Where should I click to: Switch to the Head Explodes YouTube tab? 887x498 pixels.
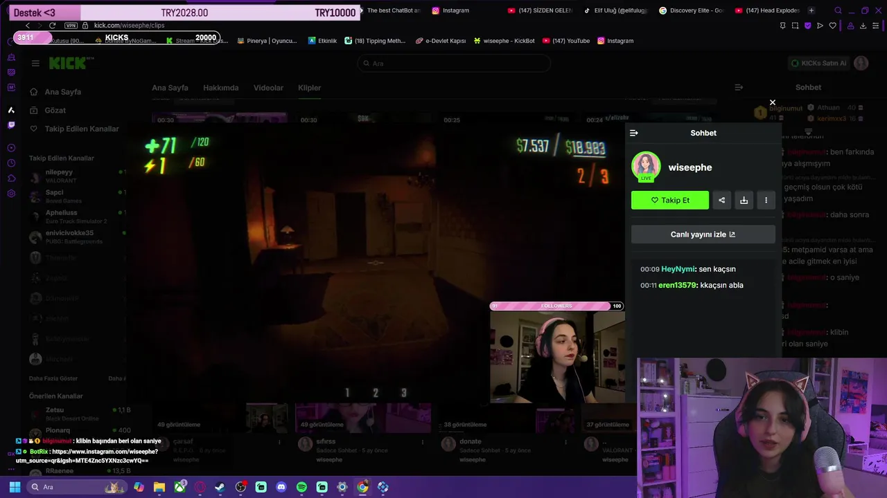(766, 10)
